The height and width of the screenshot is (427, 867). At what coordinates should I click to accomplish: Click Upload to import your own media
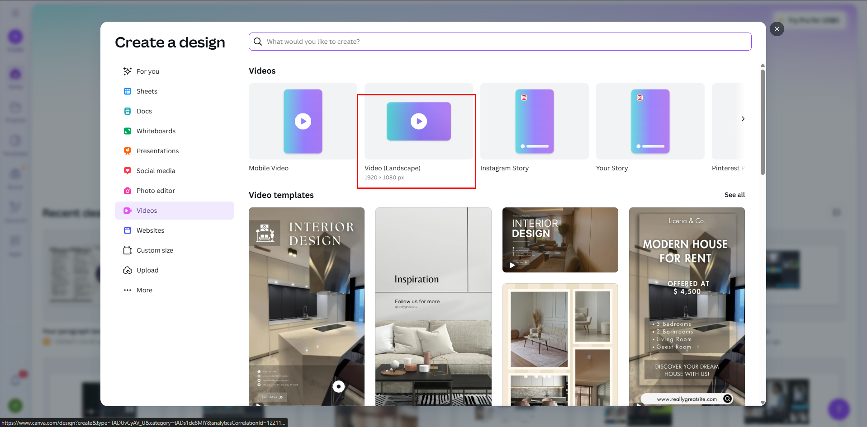pos(147,270)
